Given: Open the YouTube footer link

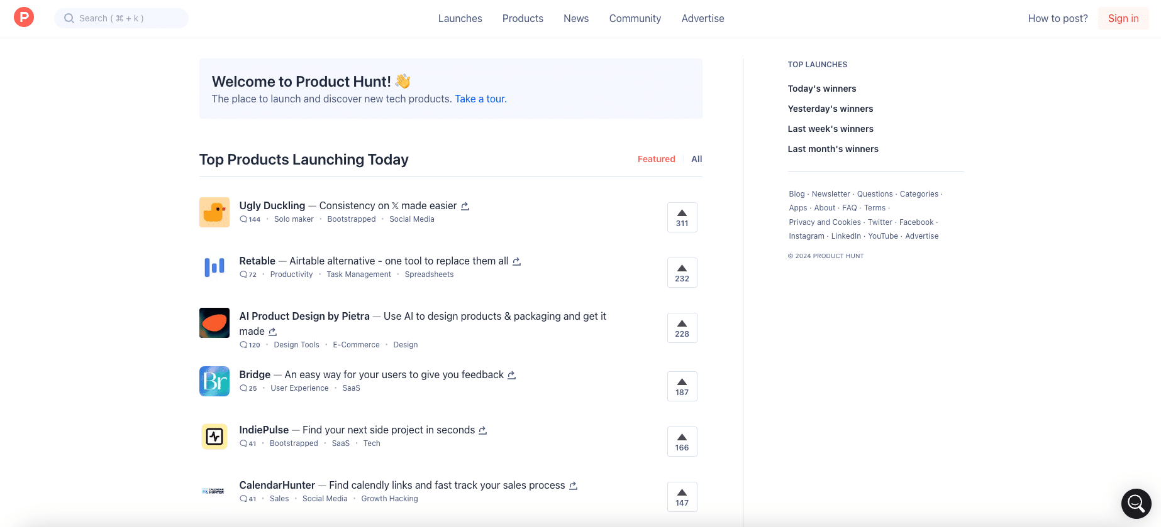Looking at the screenshot, I should click(883, 236).
